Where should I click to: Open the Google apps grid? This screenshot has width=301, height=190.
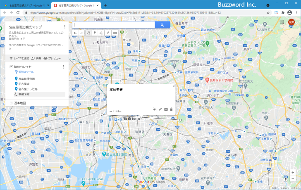coord(282,22)
